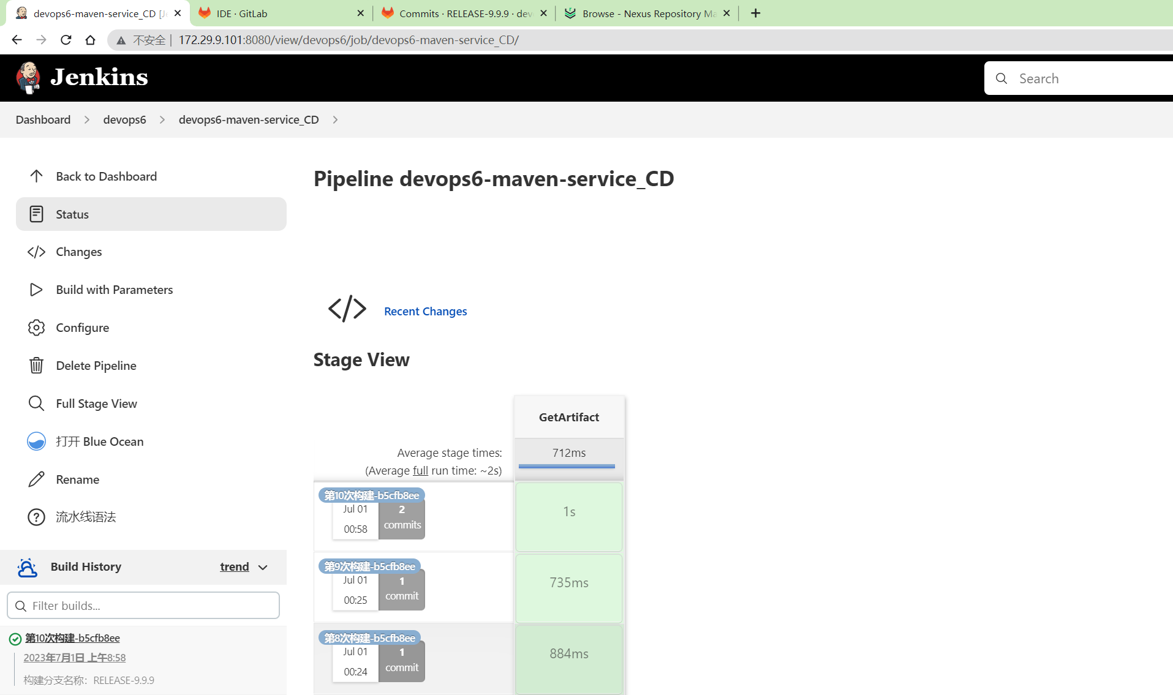Switch to Commits RELEASE-9.9.9 browser tab
The height and width of the screenshot is (695, 1173).
click(x=464, y=13)
